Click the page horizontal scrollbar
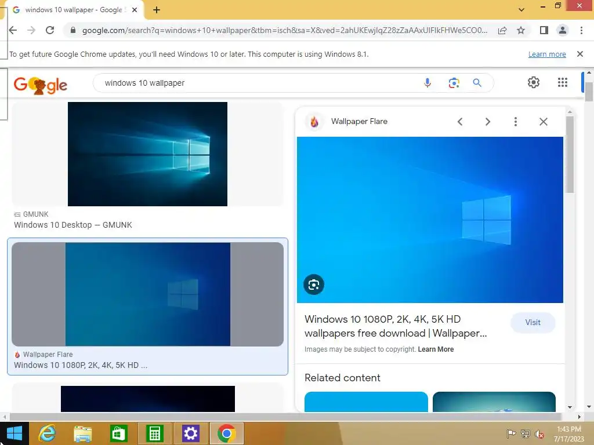This screenshot has height=445, width=594. [285, 417]
